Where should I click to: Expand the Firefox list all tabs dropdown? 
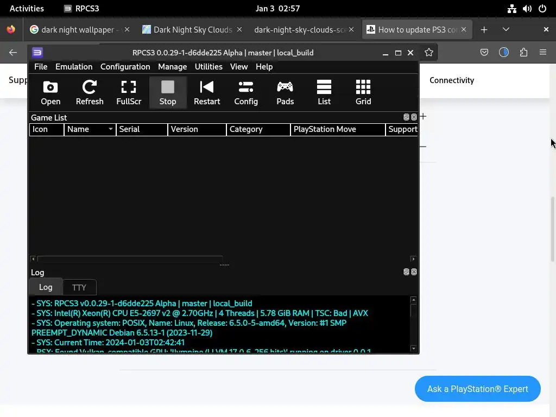(506, 30)
